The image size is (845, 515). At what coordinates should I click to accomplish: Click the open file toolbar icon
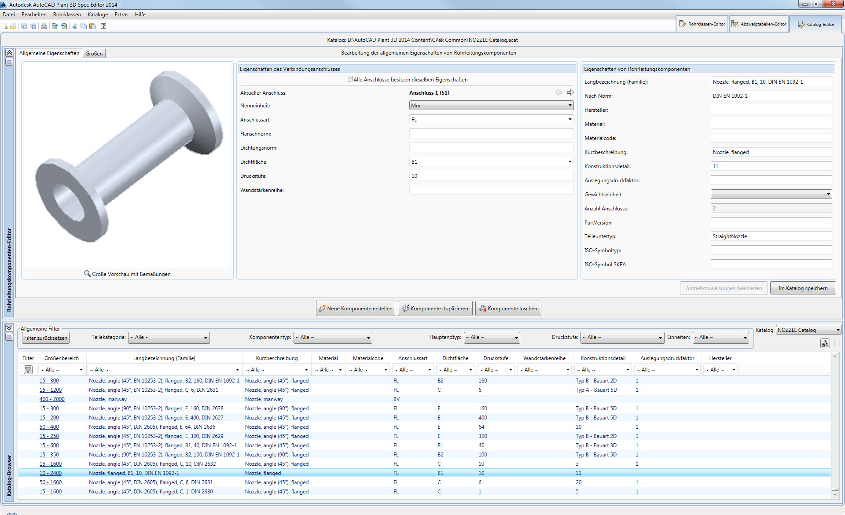pyautogui.click(x=13, y=26)
